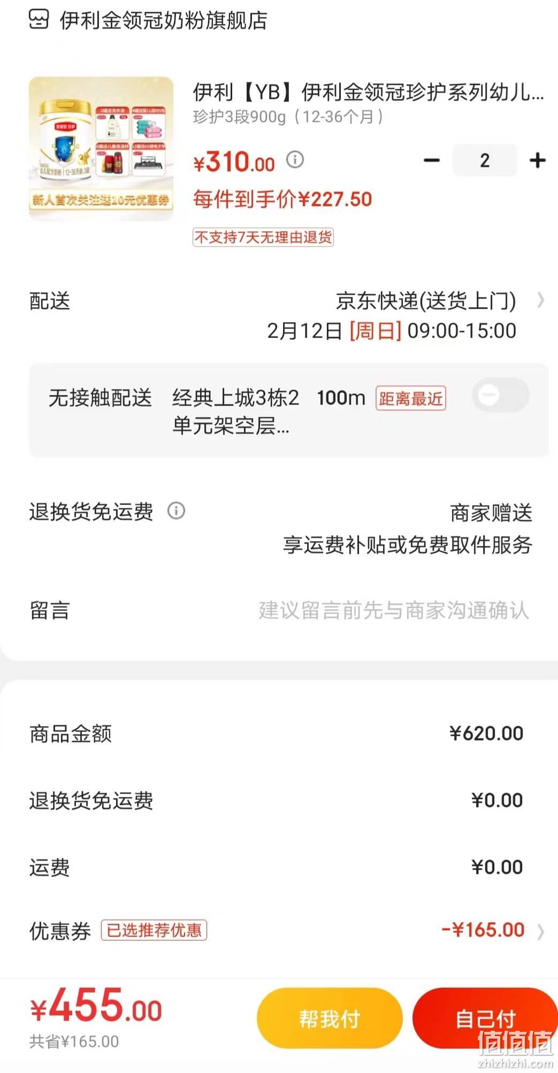Open the product title 伊利【YB】
This screenshot has width=558, height=1073.
369,92
